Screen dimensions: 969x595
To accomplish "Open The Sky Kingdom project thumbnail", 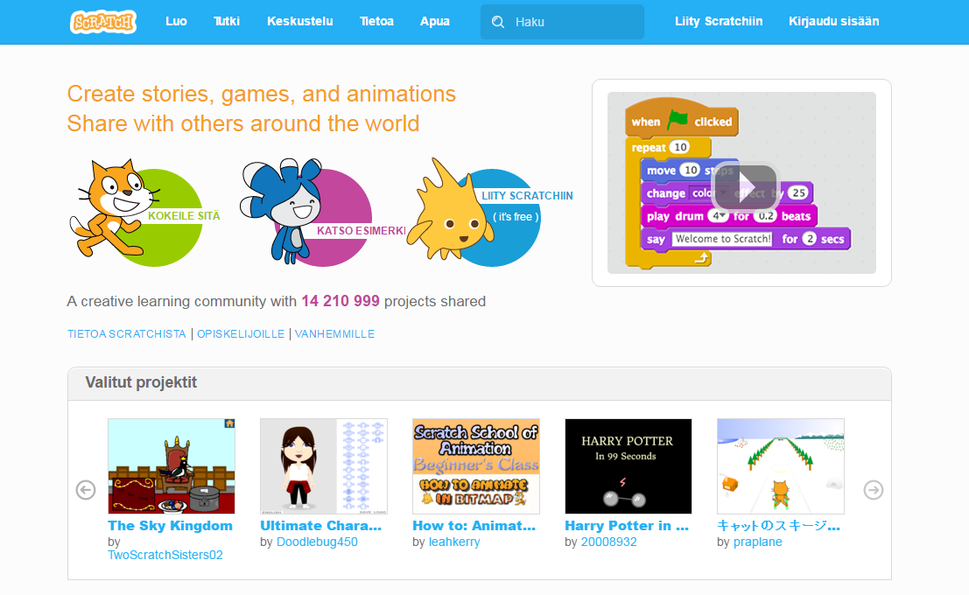I will (x=172, y=466).
